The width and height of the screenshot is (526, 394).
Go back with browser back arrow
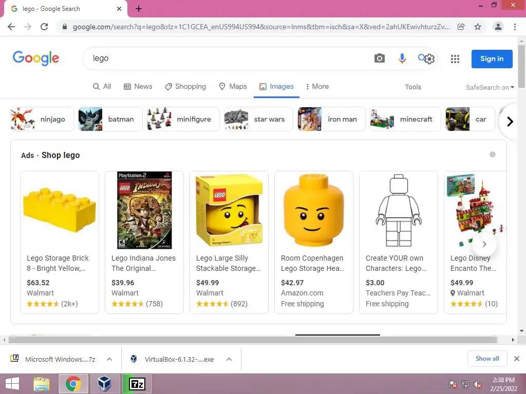[11, 27]
